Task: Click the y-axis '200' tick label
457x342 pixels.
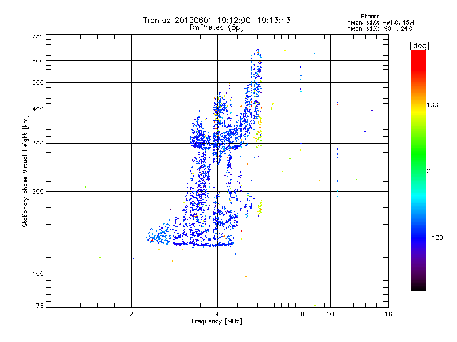Action: click(38, 192)
